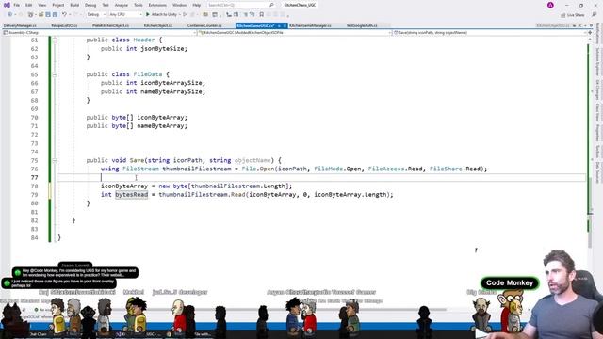Switch to TestGoogleAuth.cs tab
The height and width of the screenshot is (339, 603).
click(362, 25)
